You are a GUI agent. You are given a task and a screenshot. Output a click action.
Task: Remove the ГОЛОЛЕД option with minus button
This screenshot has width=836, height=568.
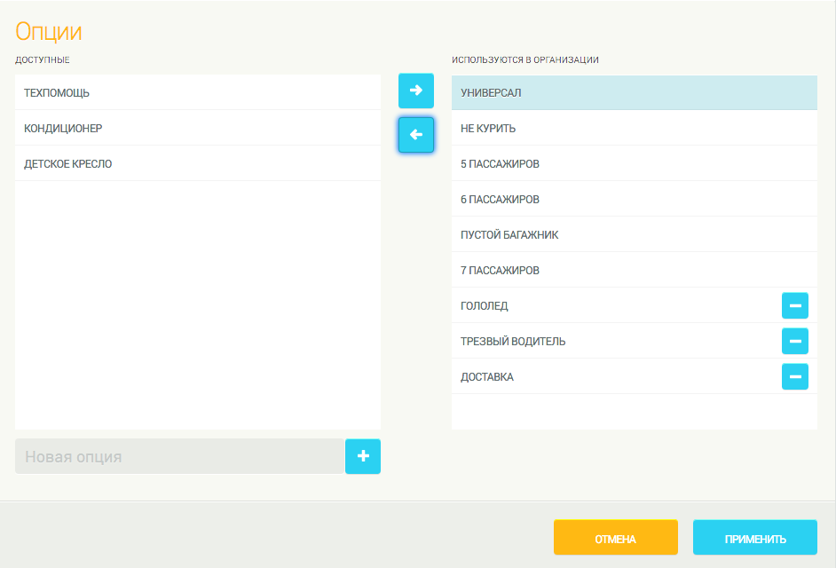point(794,305)
